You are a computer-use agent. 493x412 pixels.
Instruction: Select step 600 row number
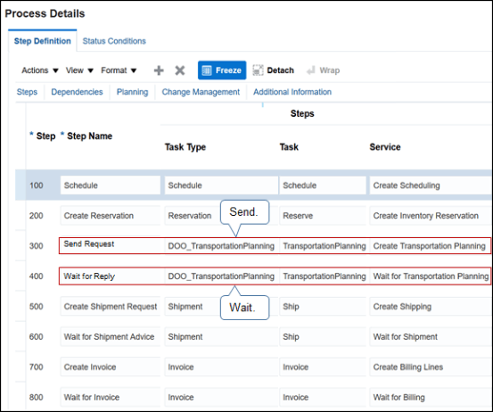pyautogui.click(x=37, y=336)
